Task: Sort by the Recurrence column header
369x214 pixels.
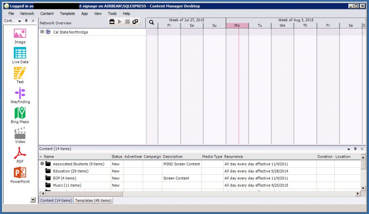Action: (x=270, y=156)
